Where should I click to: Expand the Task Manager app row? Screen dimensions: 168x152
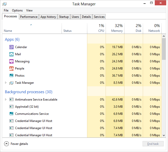point(6,83)
